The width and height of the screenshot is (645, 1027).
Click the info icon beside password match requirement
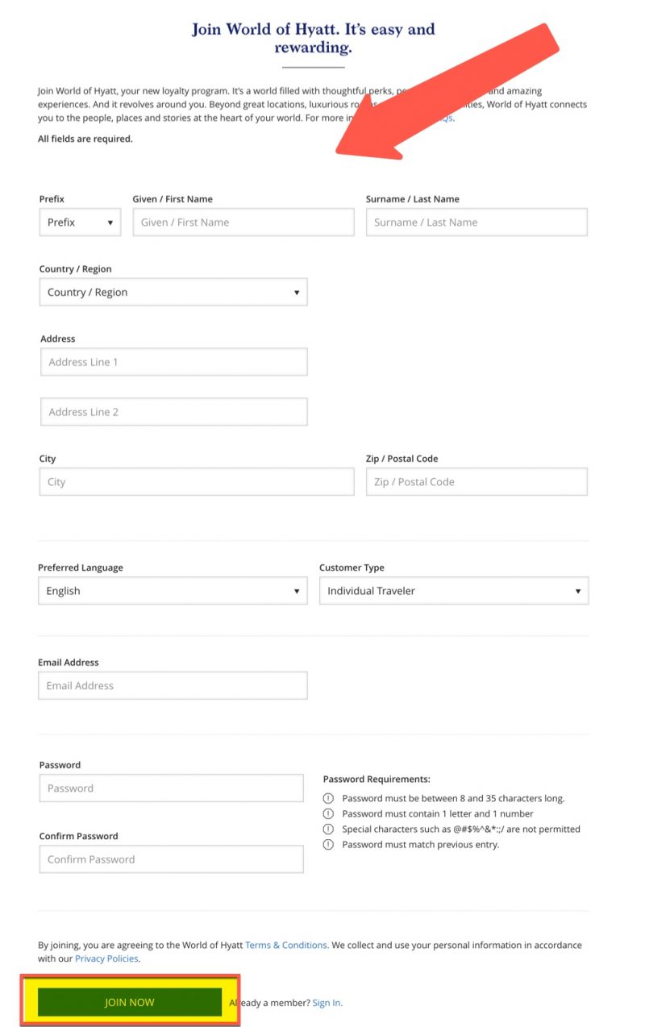click(328, 844)
